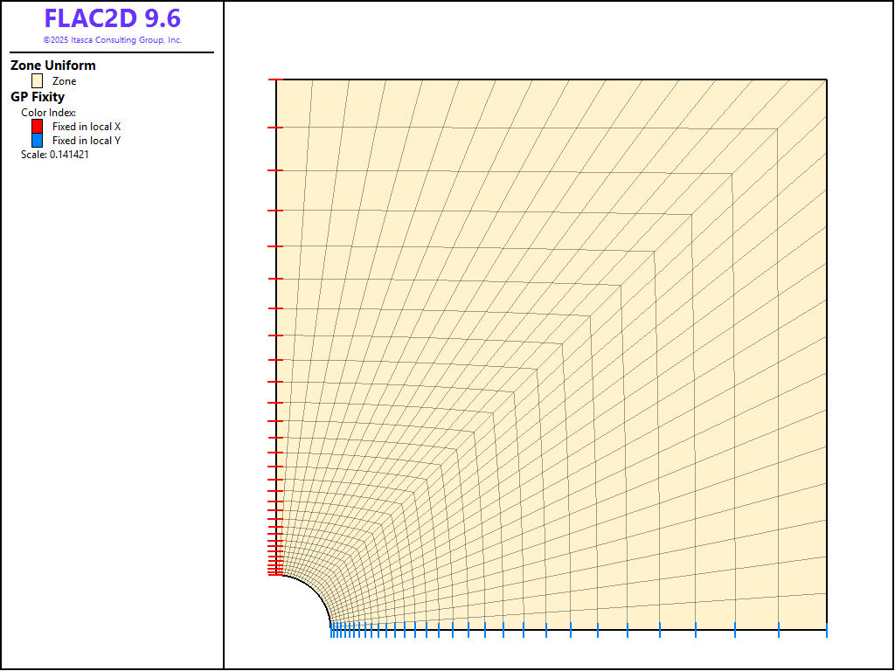Image resolution: width=895 pixels, height=671 pixels.
Task: Click the blue Fixed in local Y swatch
Action: click(x=38, y=140)
